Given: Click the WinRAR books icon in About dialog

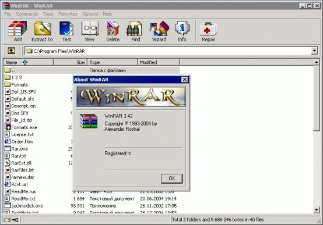Looking at the screenshot, I should 89,121.
